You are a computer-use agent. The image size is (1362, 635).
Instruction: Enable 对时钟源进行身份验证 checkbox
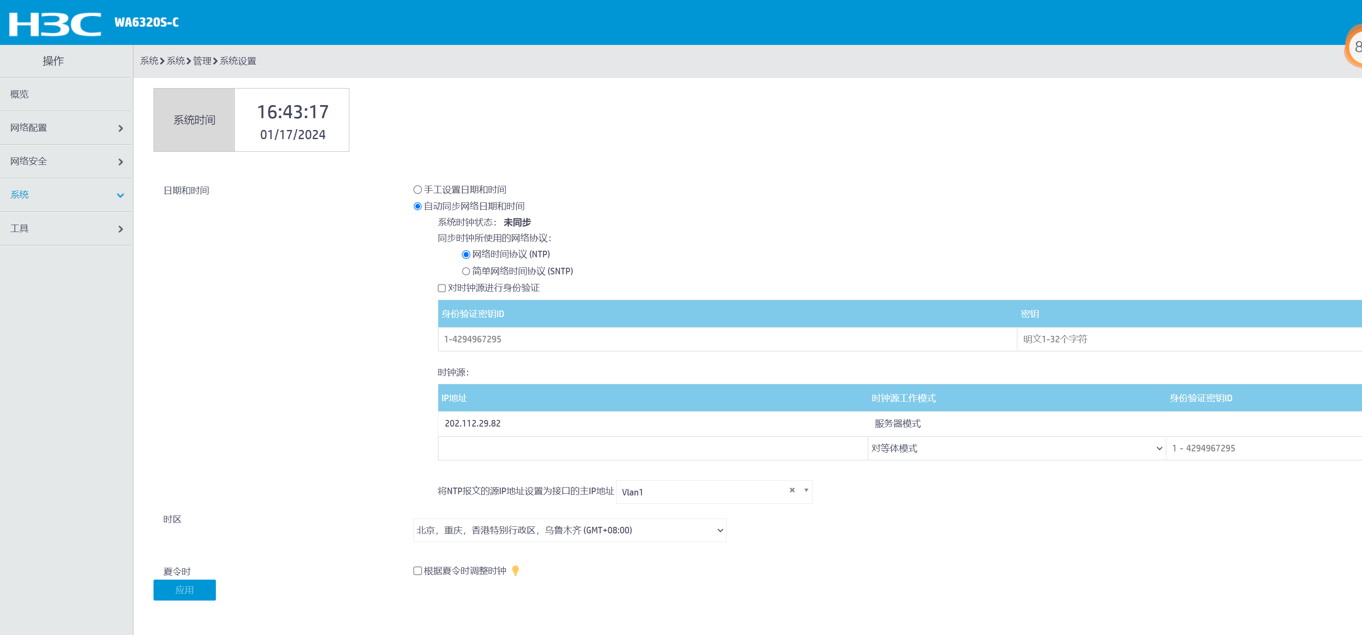tap(441, 288)
